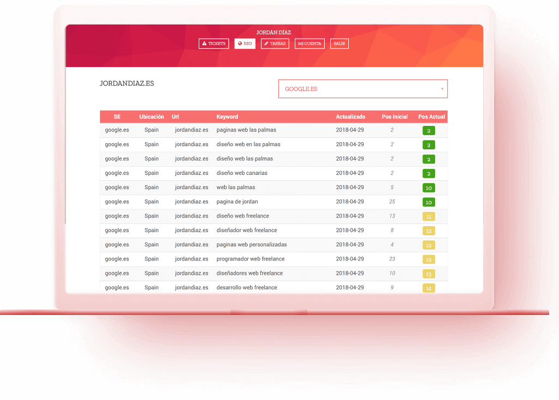The image size is (559, 400).
Task: Click initial position 13 for 'diseño web freelance'
Action: [392, 216]
